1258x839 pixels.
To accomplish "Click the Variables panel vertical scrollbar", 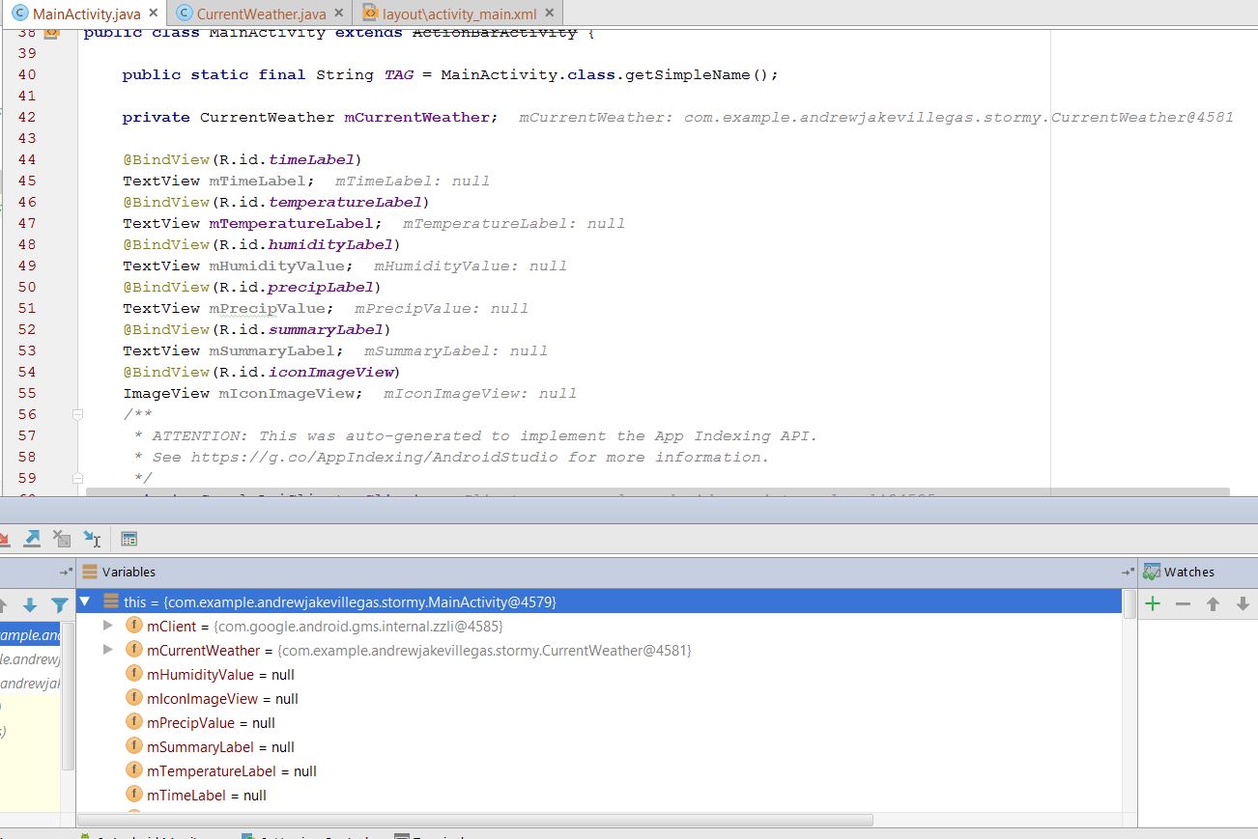I will click(1129, 604).
